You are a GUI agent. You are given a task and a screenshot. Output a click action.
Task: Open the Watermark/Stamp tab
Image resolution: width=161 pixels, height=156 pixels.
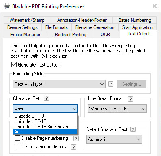click(27, 20)
